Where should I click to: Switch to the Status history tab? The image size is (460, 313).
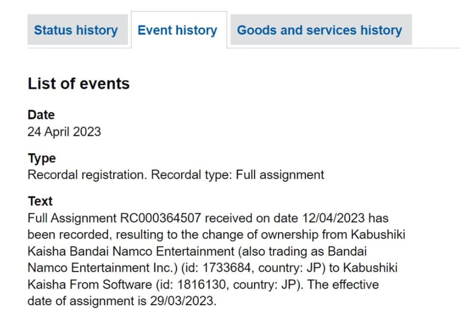pos(76,30)
